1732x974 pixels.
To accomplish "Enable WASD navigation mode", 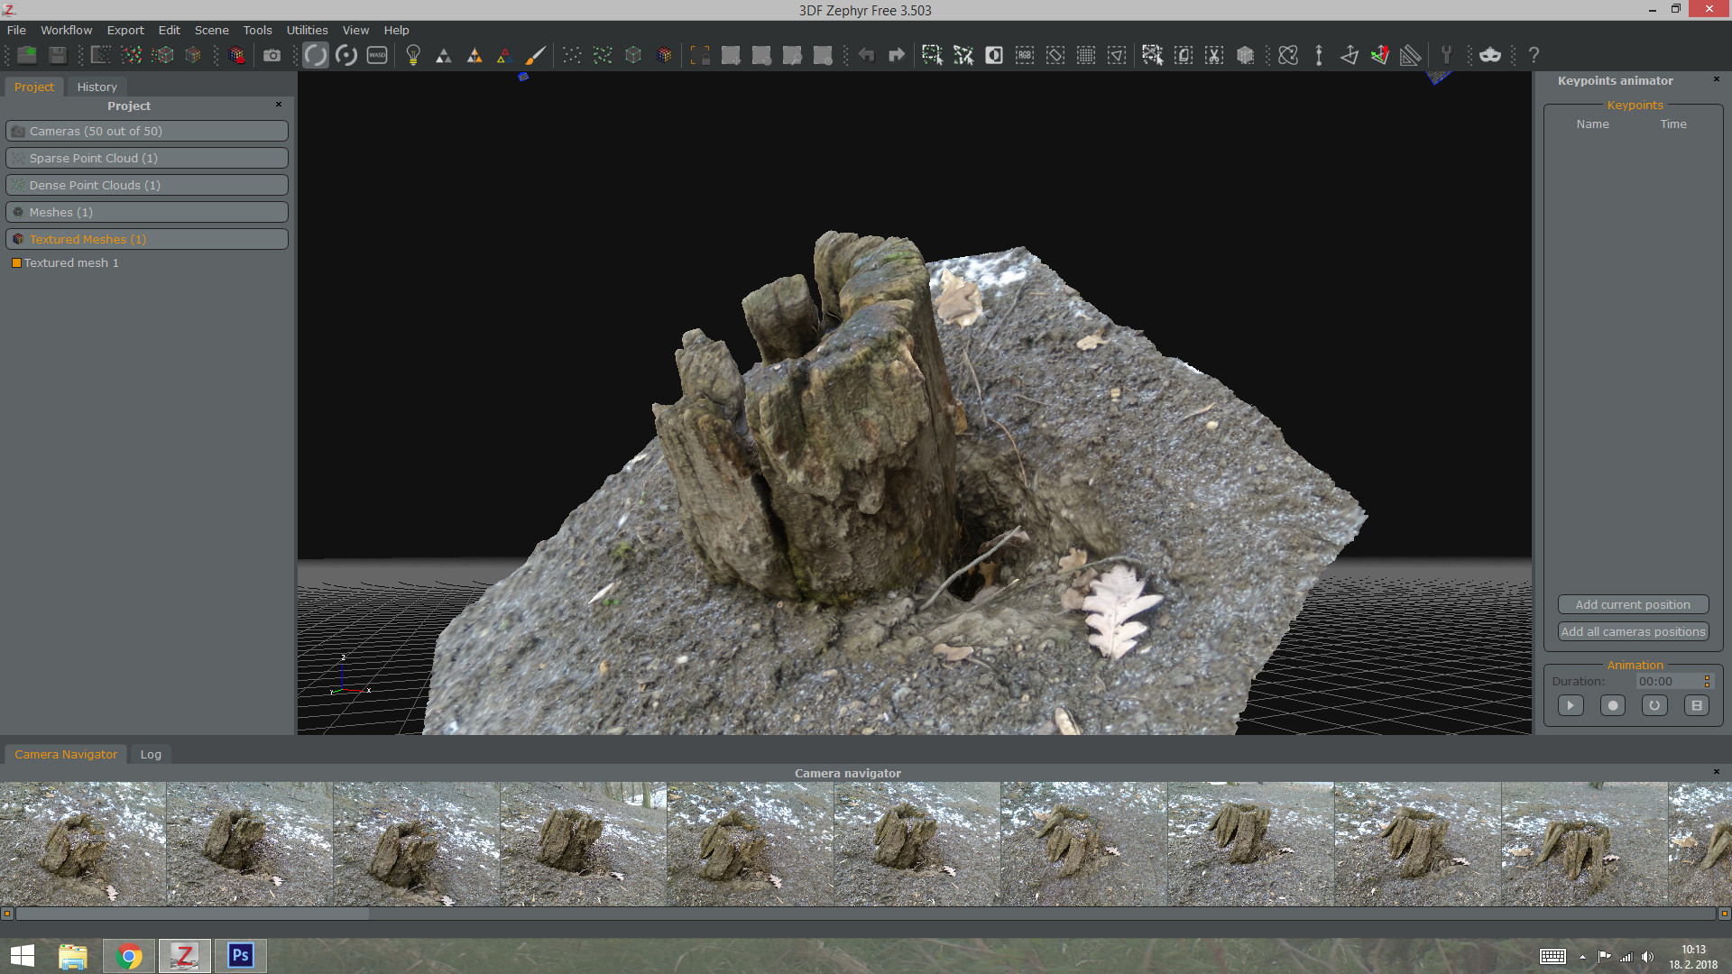I will click(x=377, y=55).
